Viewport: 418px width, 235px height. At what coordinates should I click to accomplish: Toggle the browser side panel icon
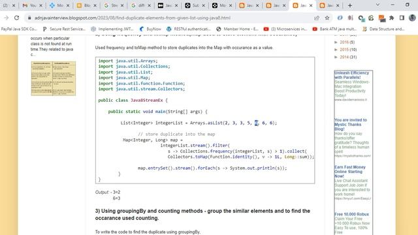pos(402,18)
